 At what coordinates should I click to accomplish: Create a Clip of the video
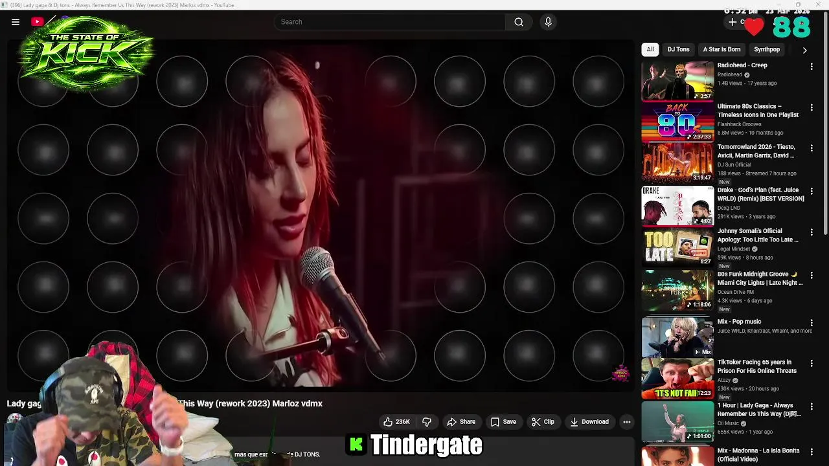pyautogui.click(x=543, y=422)
